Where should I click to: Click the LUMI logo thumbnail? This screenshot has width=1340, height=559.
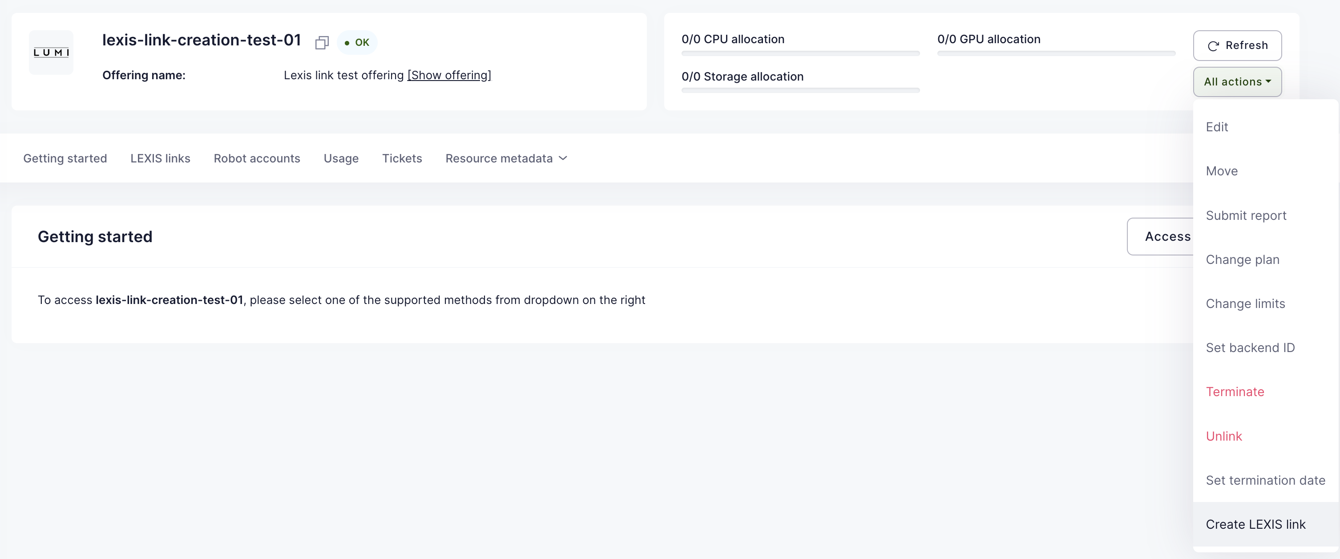pyautogui.click(x=51, y=53)
